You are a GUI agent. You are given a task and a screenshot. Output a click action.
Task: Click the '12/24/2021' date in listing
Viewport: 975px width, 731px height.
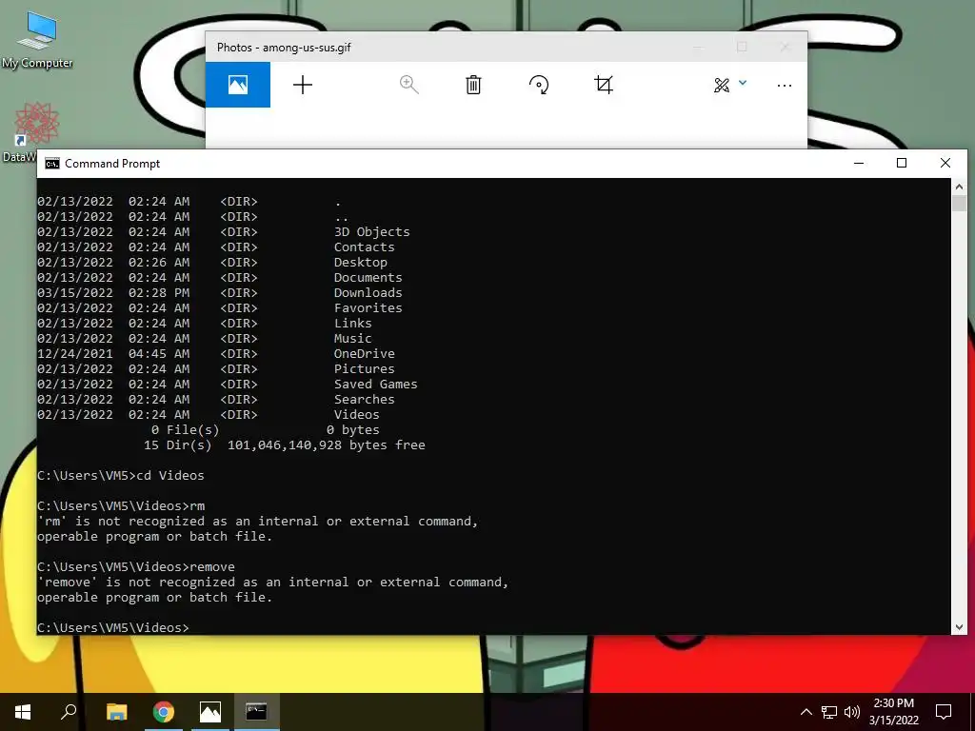(x=75, y=354)
